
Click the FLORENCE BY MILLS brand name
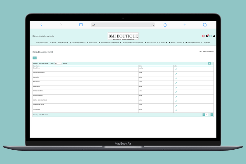pos(38,105)
